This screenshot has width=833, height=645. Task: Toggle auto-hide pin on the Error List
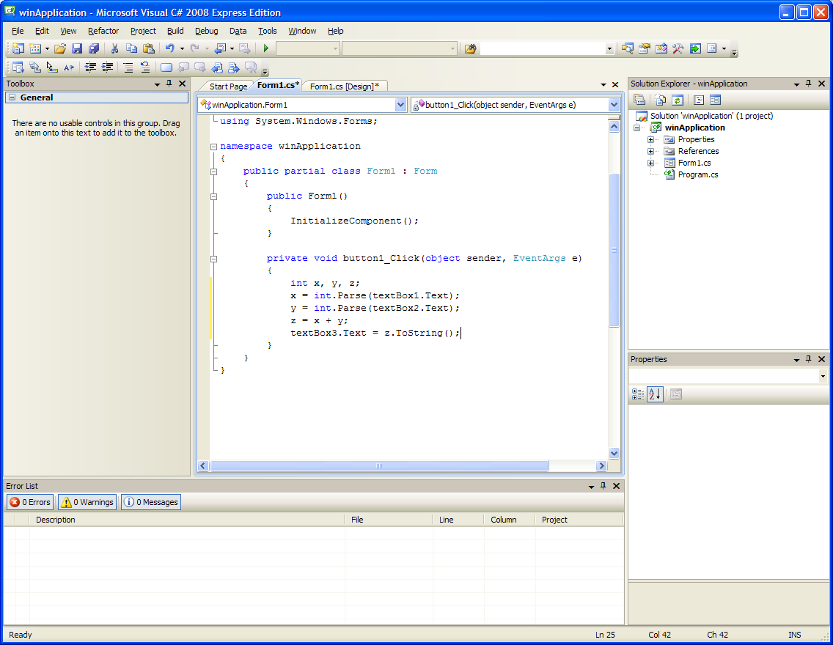click(603, 486)
